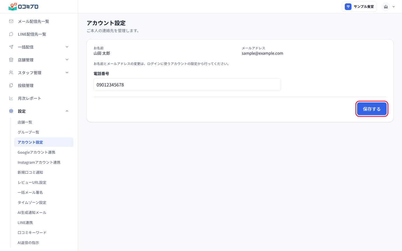This screenshot has height=251, width=402.
Task: Open 口コミキーワード settings
Action: point(44,233)
